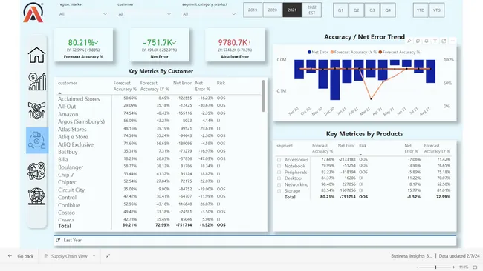Click the Dec 20 bar in trend chart
Viewport: 483px width, 271px height.
[335, 80]
